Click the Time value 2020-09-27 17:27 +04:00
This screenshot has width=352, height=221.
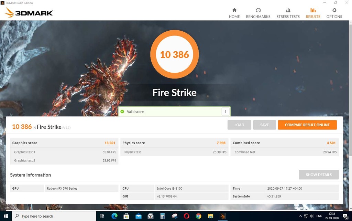pyautogui.click(x=284, y=188)
